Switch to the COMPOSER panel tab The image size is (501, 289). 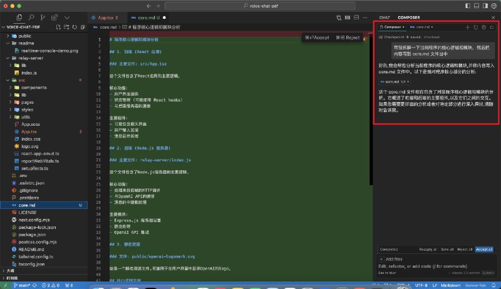[409, 18]
